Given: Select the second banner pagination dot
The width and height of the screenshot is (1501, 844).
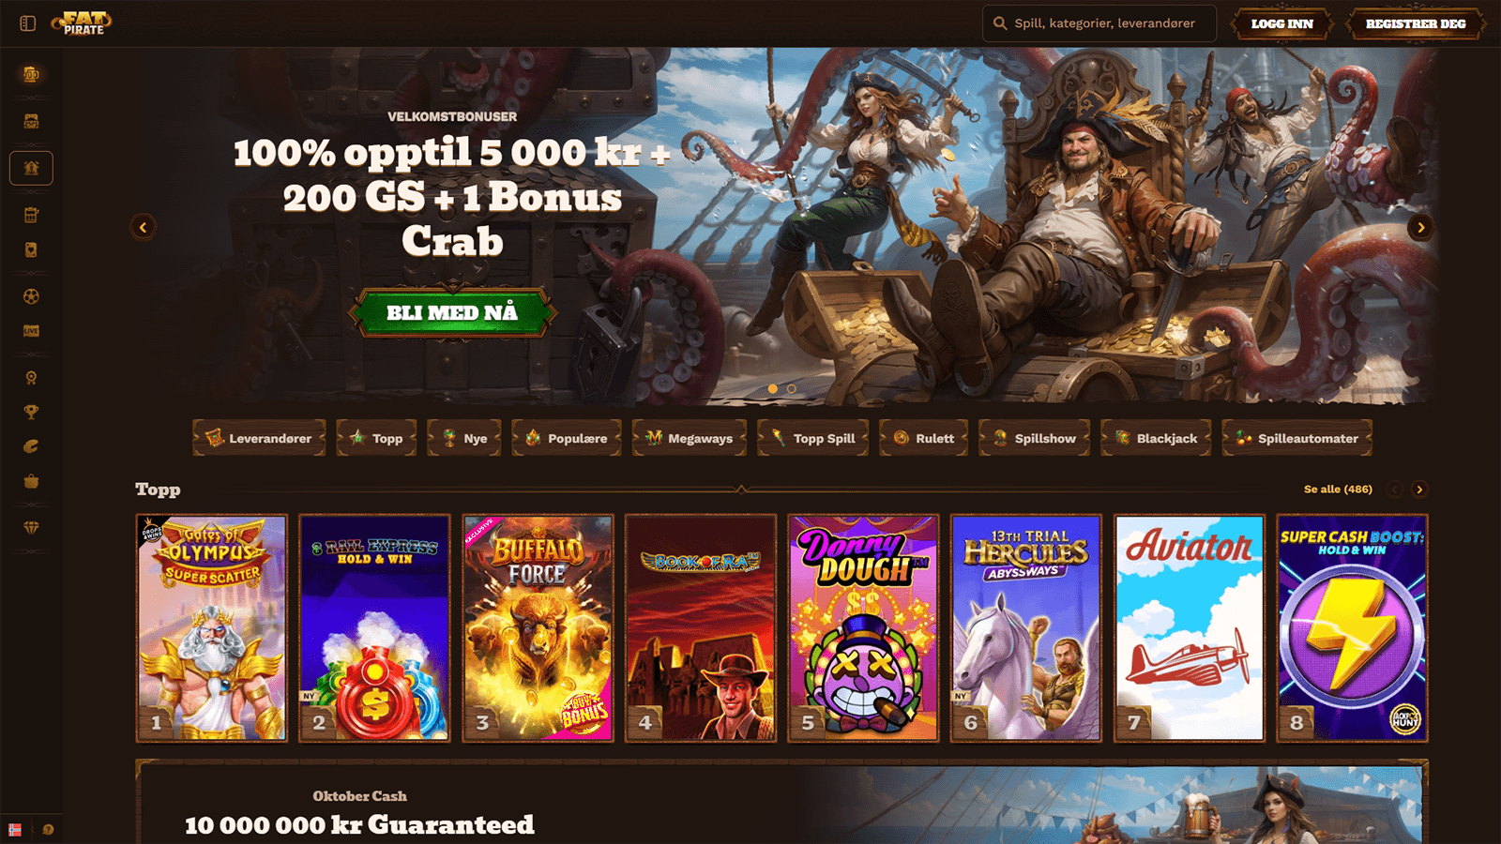Looking at the screenshot, I should [792, 388].
